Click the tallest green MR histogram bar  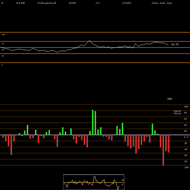point(93,122)
